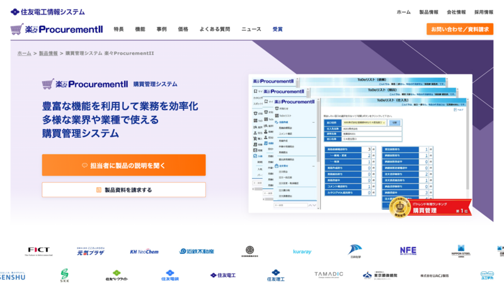The height and width of the screenshot is (284, 504).
Task: Click the SENSHU logo
Action: coord(13,276)
